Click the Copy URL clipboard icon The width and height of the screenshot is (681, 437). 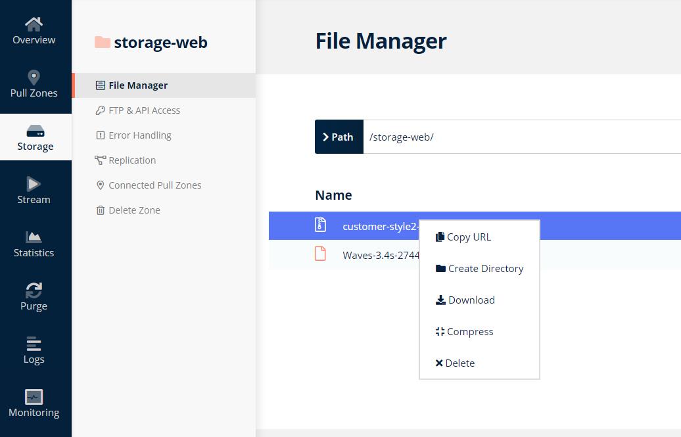[440, 237]
